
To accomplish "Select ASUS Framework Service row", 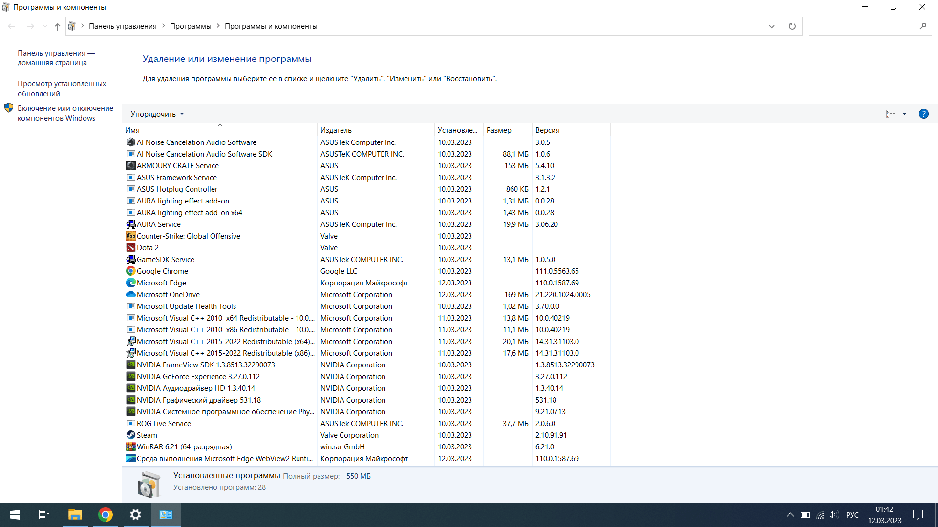I will click(x=366, y=178).
